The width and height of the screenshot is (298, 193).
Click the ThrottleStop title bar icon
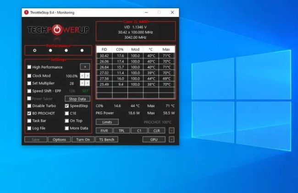click(26, 12)
